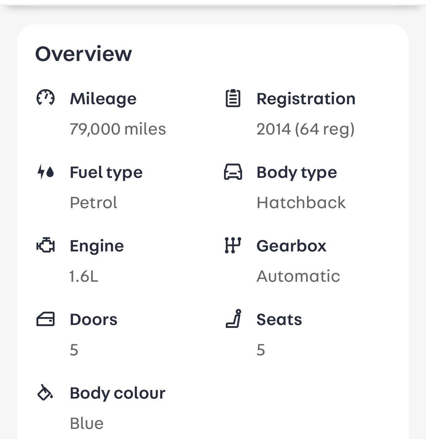This screenshot has height=439, width=426.
Task: Click the 79,000 miles value
Action: click(x=118, y=129)
